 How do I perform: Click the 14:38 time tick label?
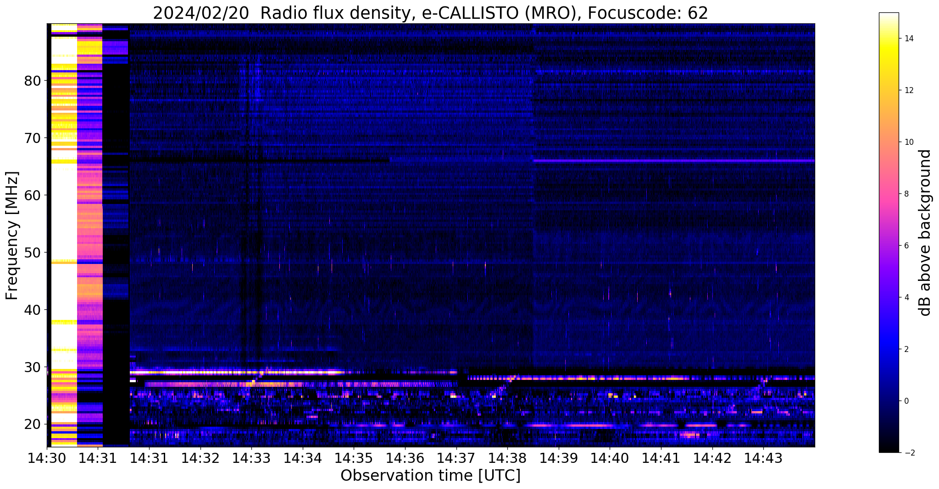point(507,458)
